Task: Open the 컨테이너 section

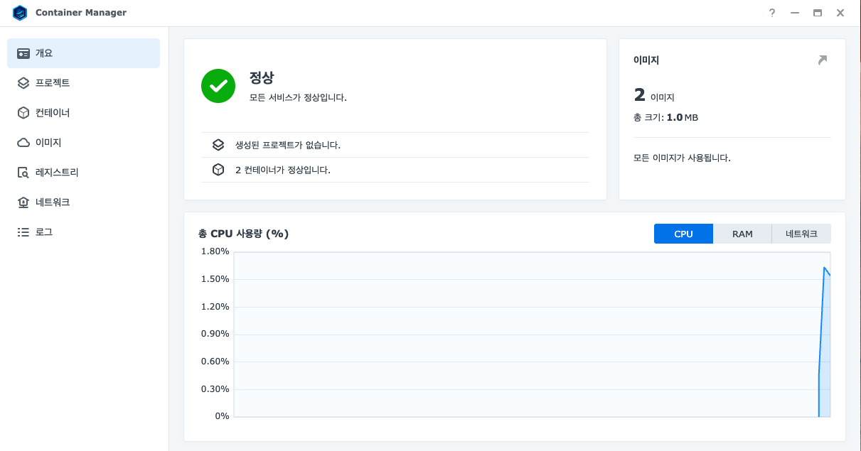Action: click(x=83, y=113)
